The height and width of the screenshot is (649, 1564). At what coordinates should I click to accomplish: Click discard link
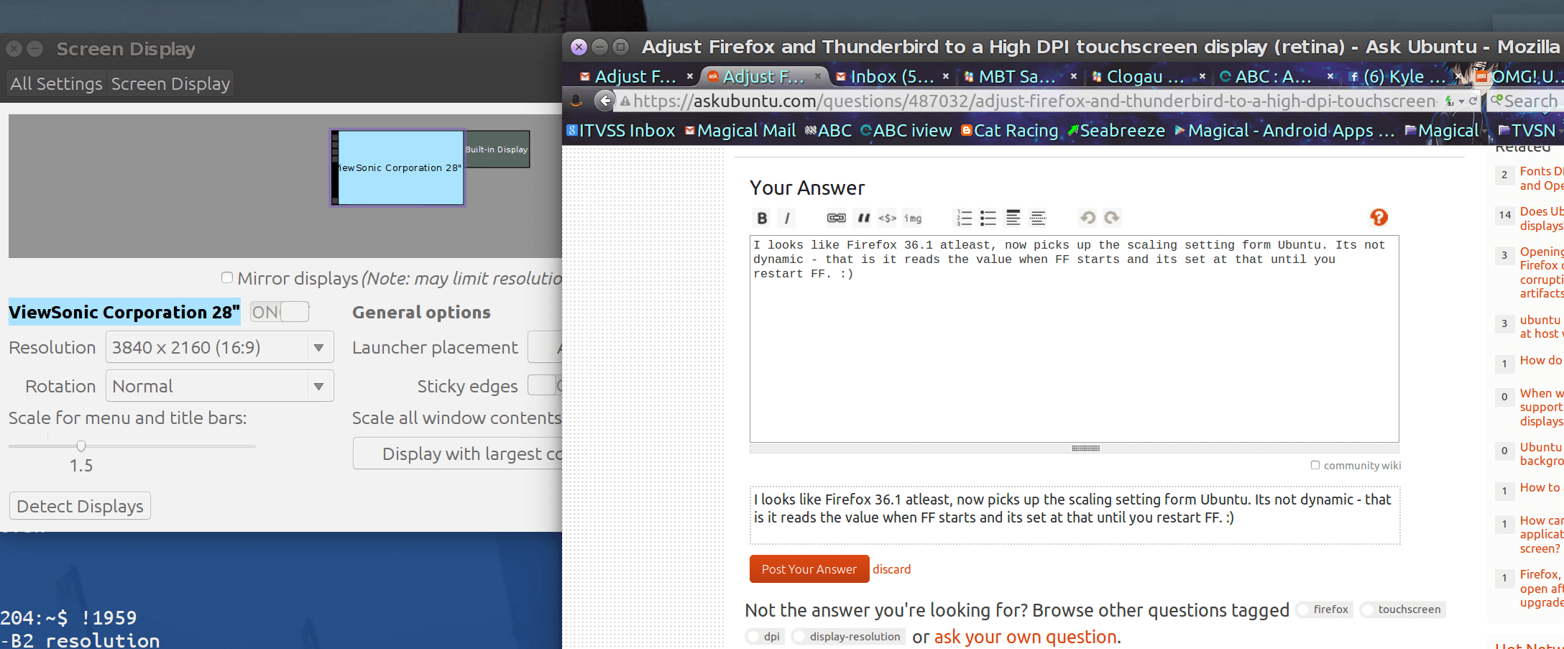892,569
